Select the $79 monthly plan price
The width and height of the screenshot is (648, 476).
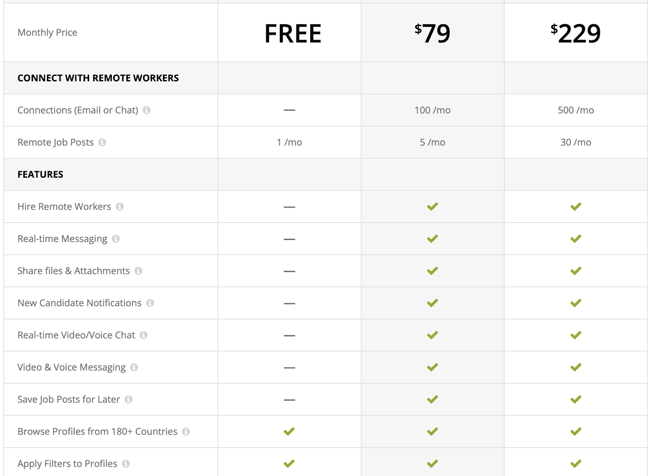pos(433,33)
